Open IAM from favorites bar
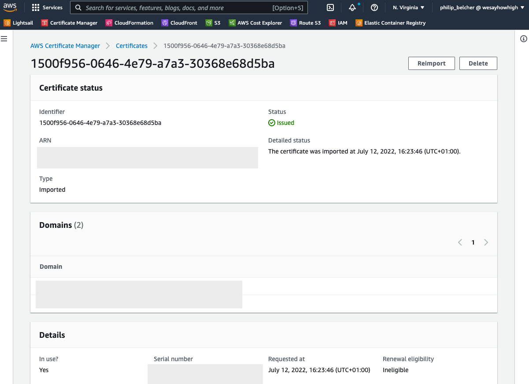 click(338, 23)
